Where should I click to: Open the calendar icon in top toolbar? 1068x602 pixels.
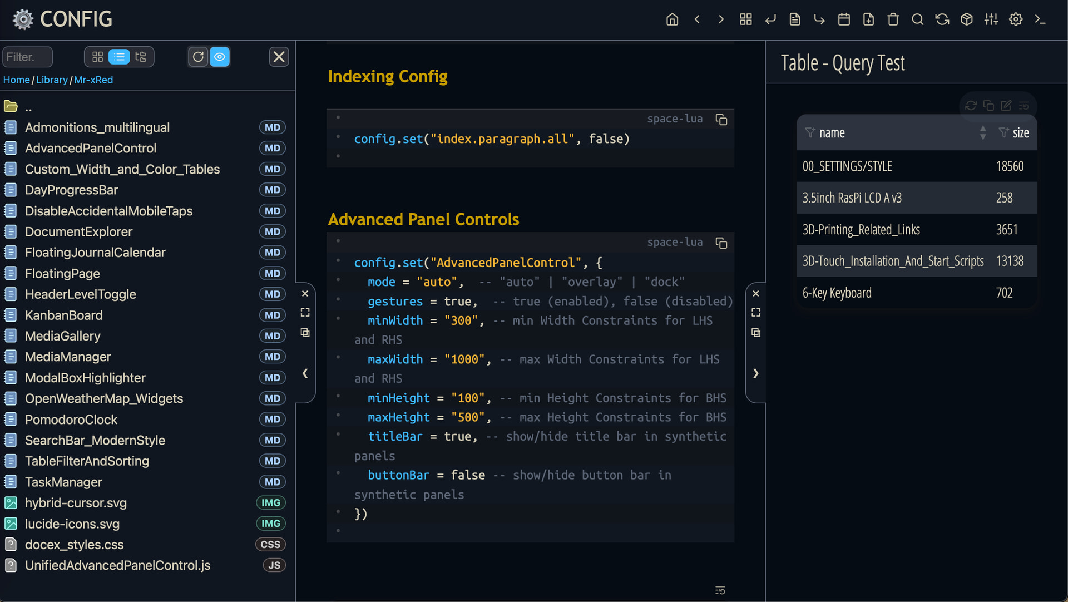(x=844, y=19)
